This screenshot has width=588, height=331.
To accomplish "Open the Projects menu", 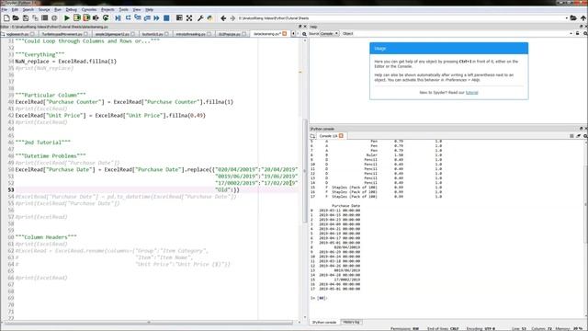I will point(107,9).
